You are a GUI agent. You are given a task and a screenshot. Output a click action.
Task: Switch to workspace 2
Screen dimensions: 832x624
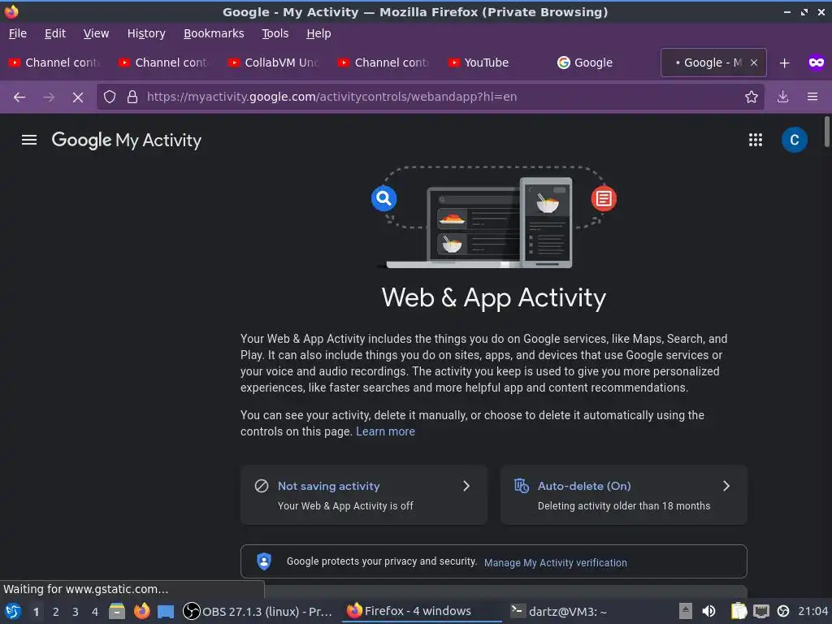[x=55, y=612]
